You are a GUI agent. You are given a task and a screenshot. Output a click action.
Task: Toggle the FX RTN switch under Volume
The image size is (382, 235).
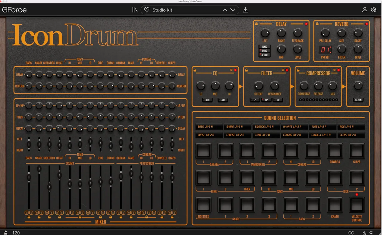[358, 100]
